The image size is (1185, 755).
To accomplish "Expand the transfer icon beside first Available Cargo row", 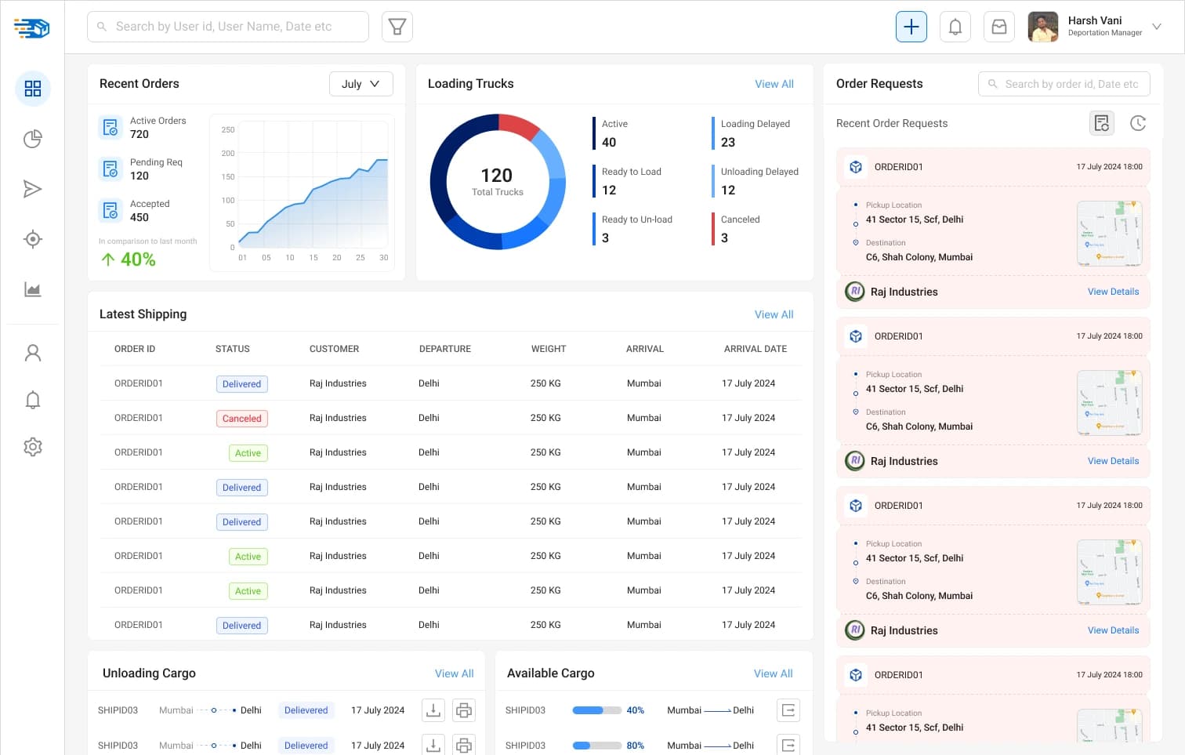I will click(x=788, y=710).
